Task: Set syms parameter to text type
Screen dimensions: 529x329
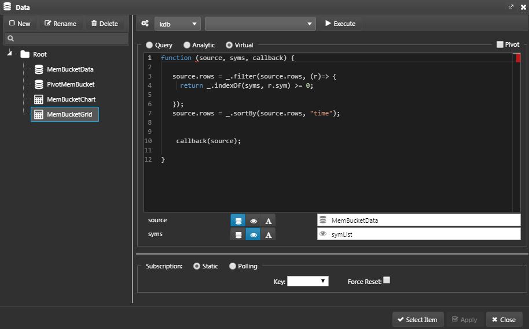Action: click(x=268, y=234)
